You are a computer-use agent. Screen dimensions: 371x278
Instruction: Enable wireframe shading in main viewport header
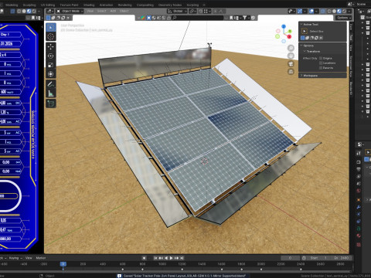pyautogui.click(x=329, y=11)
